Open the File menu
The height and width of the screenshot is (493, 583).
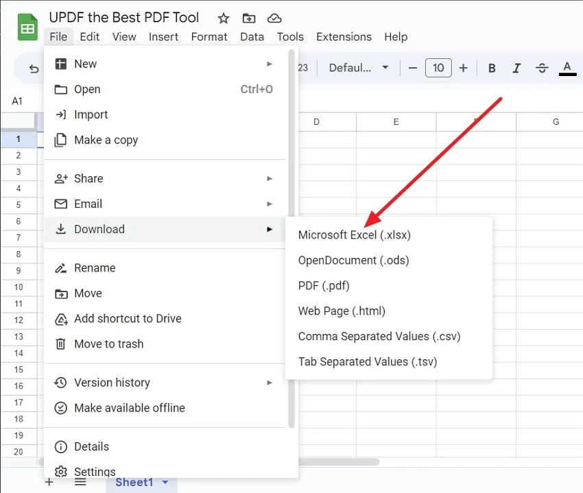point(58,37)
